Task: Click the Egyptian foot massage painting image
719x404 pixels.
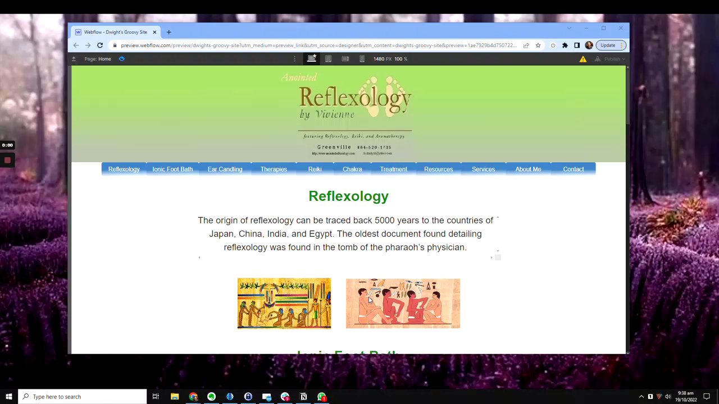Action: (403, 303)
